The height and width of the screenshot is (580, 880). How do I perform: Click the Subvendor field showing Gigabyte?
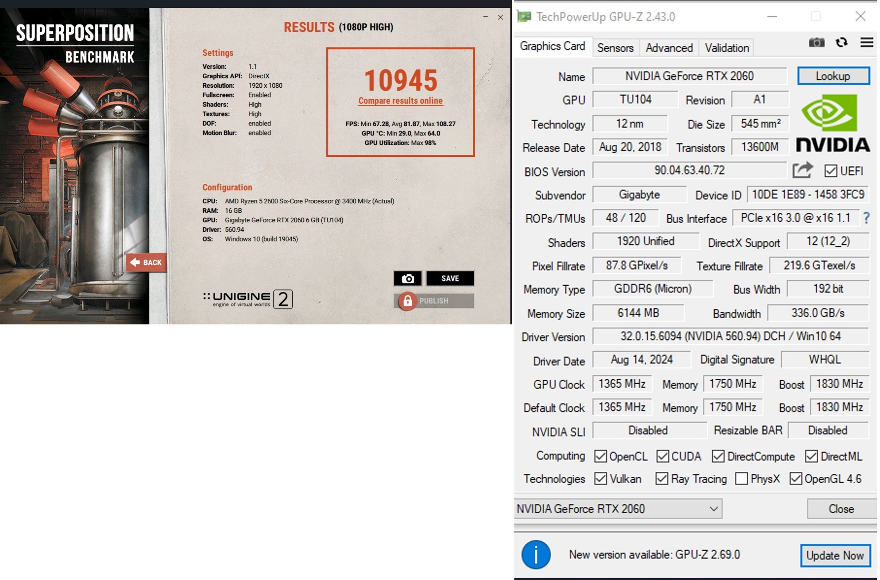[640, 194]
